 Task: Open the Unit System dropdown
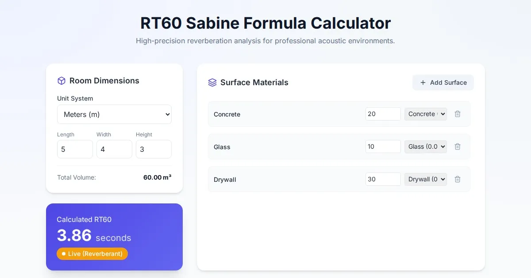click(114, 114)
